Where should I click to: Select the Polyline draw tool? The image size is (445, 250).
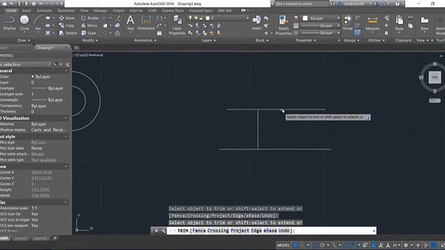pyautogui.click(x=9, y=23)
